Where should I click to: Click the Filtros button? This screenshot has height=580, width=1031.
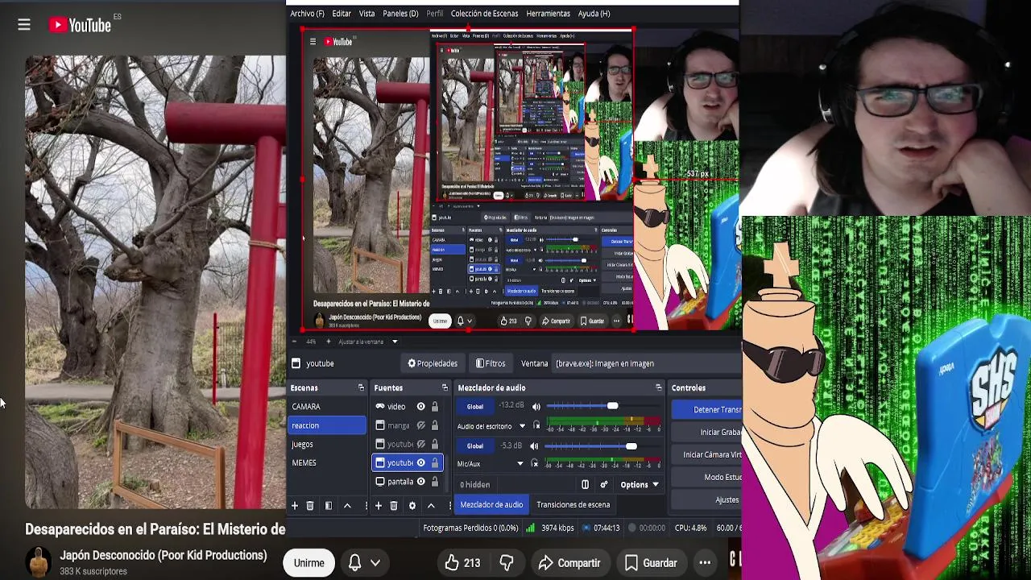tap(491, 363)
